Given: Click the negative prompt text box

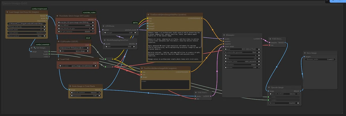Looking at the screenshot, I should (165, 84).
